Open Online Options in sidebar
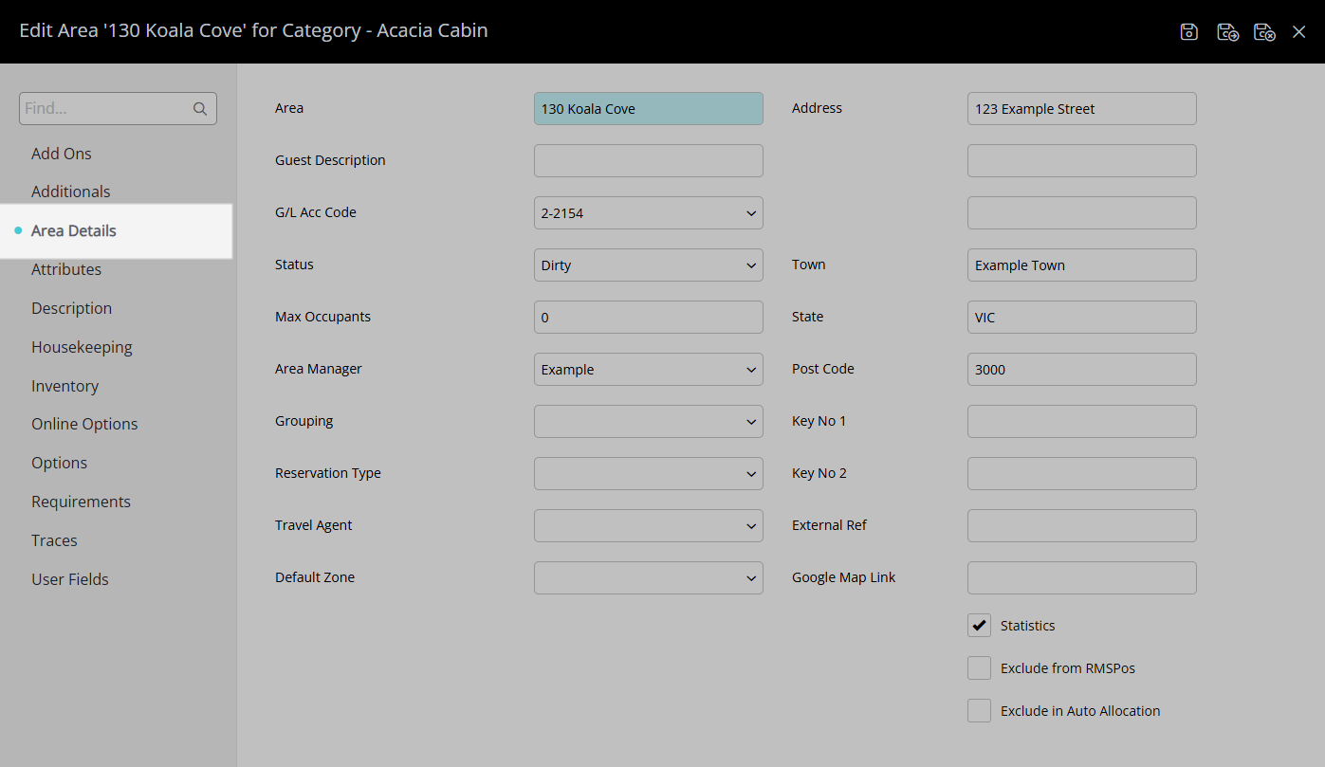Image resolution: width=1325 pixels, height=767 pixels. point(84,424)
